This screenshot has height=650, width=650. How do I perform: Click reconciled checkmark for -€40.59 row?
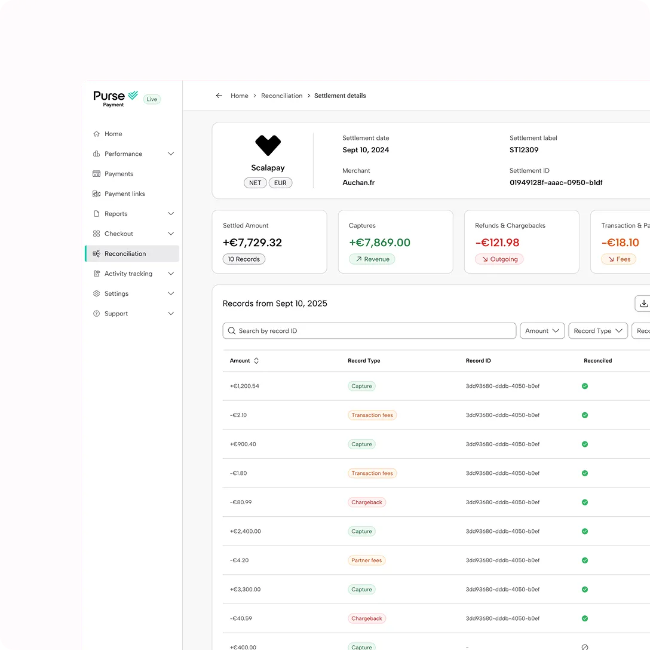[x=584, y=618]
